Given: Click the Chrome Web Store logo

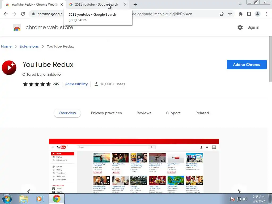Looking at the screenshot, I should click(x=17, y=27).
